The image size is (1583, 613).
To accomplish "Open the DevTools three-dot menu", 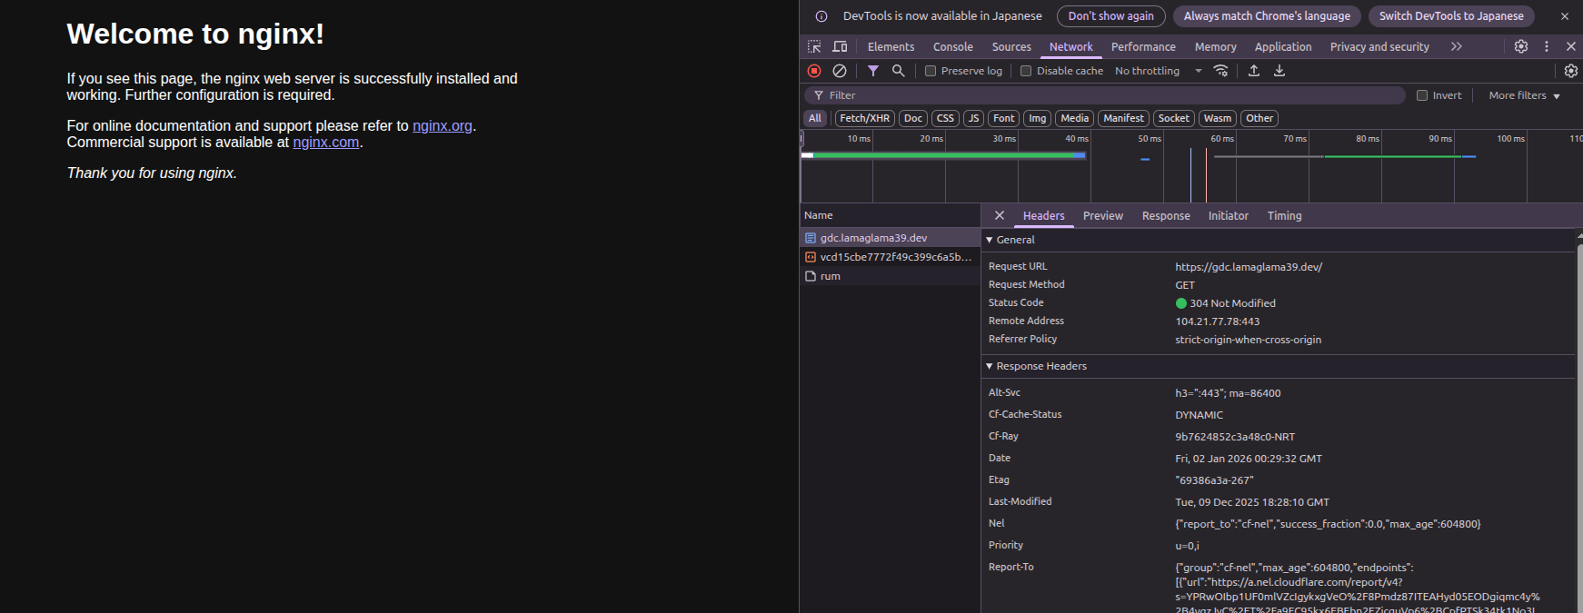I will coord(1547,46).
